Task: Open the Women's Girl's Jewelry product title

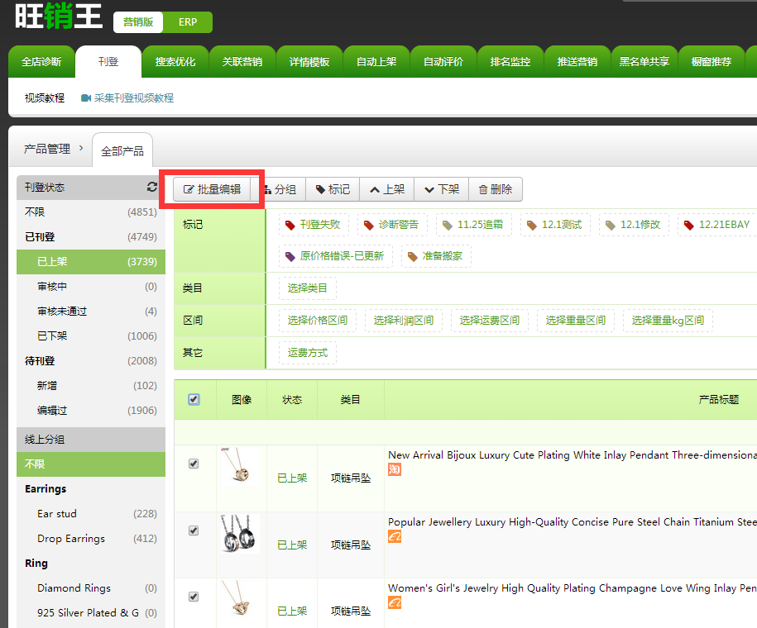Action: 573,588
